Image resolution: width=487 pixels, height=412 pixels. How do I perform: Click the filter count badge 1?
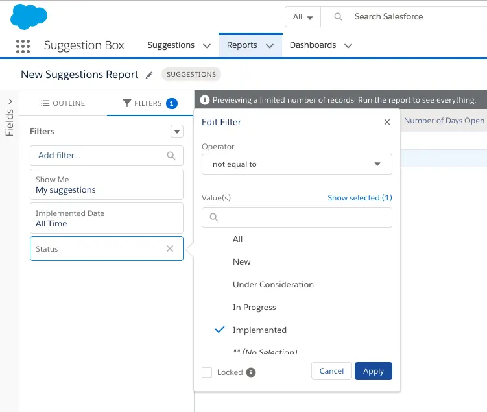point(172,103)
